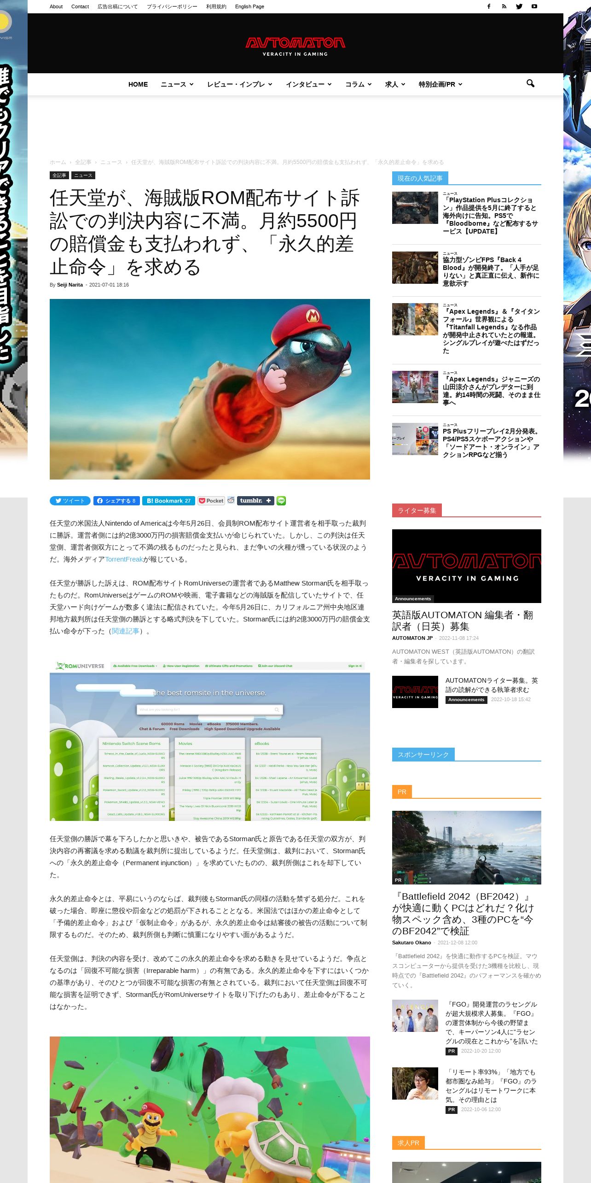Click 全記事 in breadcrumb
Image resolution: width=591 pixels, height=1183 pixels.
(83, 162)
